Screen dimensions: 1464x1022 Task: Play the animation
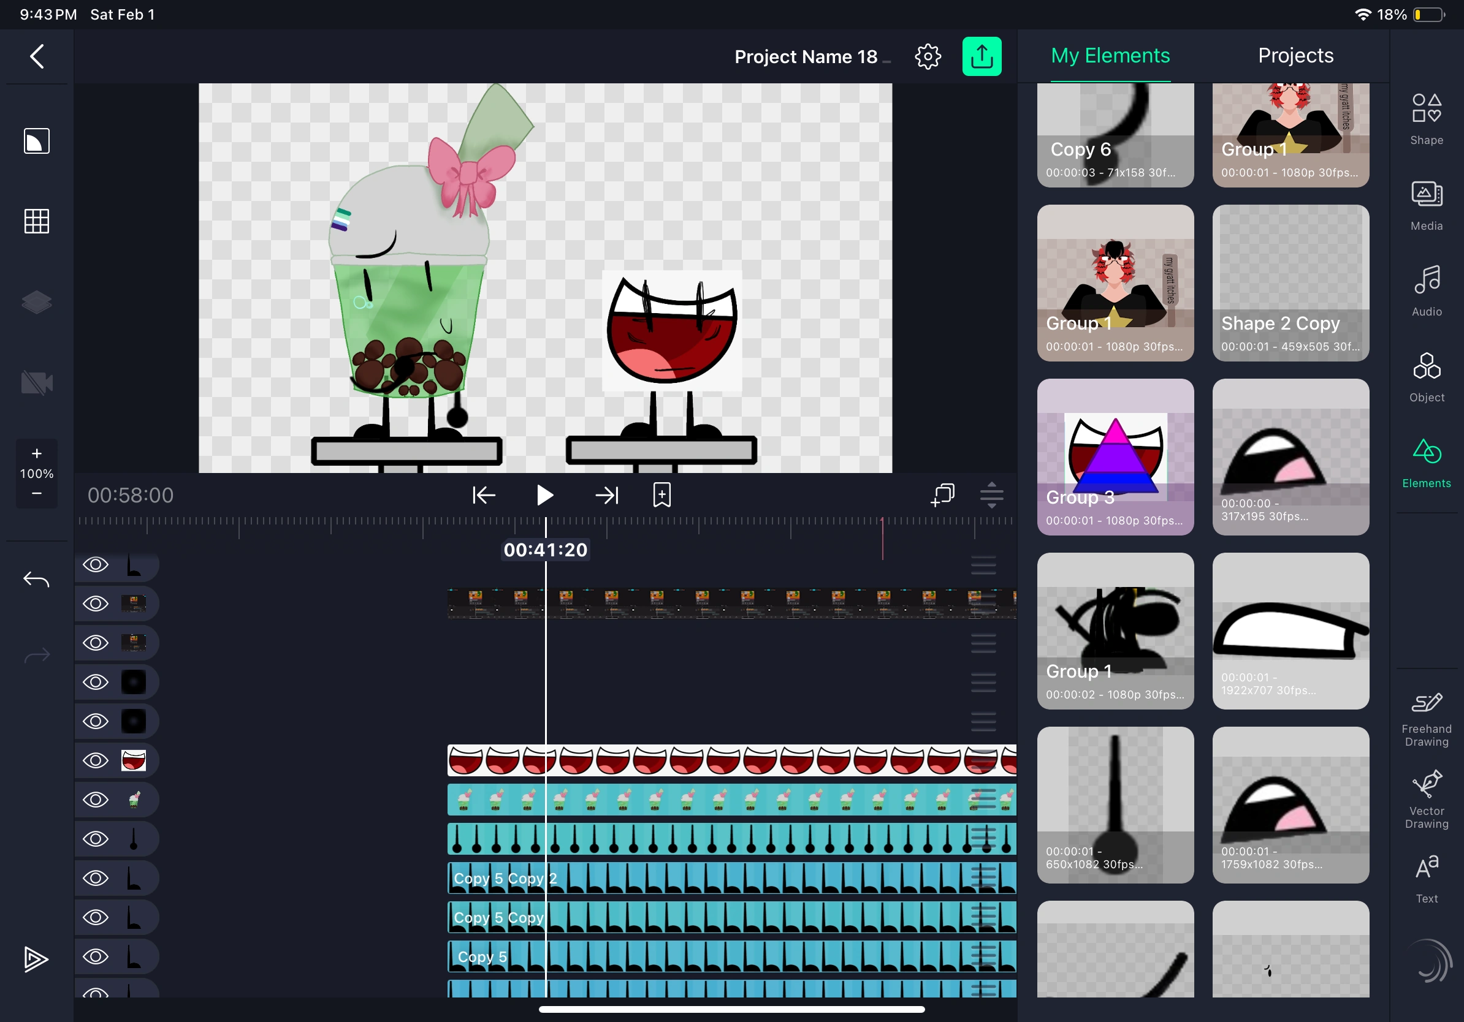[x=544, y=495]
